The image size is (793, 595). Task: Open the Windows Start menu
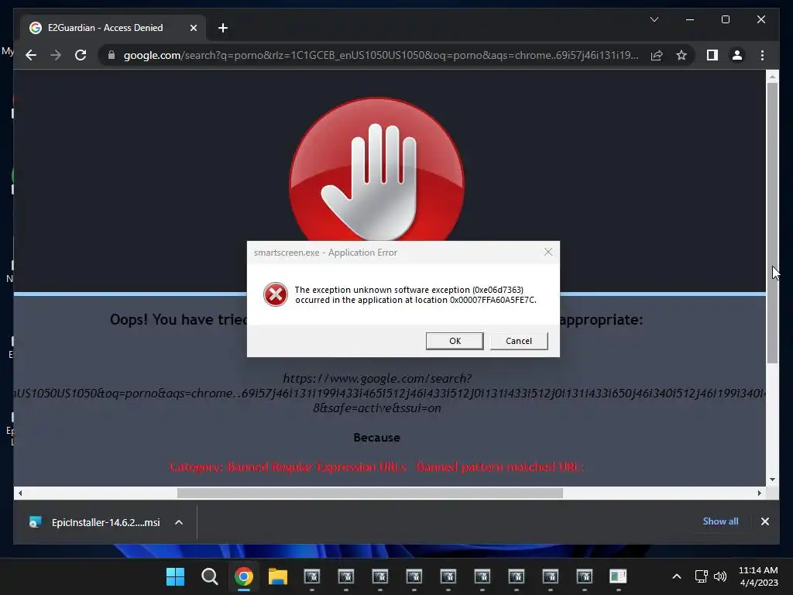[x=176, y=576]
